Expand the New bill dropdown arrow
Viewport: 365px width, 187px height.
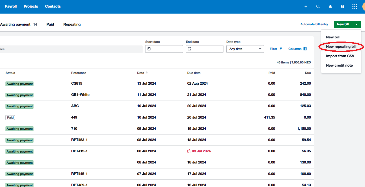click(x=357, y=24)
